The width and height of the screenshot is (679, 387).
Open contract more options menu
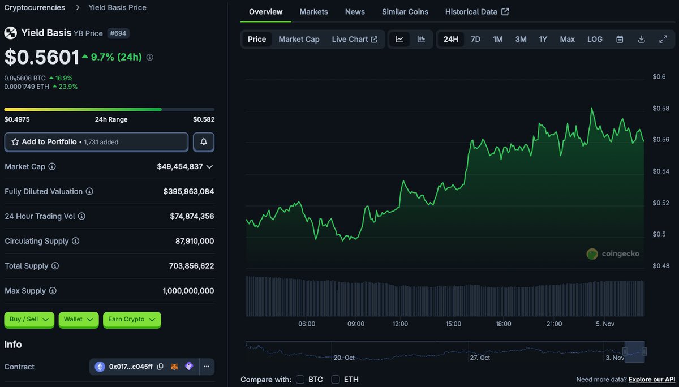pos(207,367)
